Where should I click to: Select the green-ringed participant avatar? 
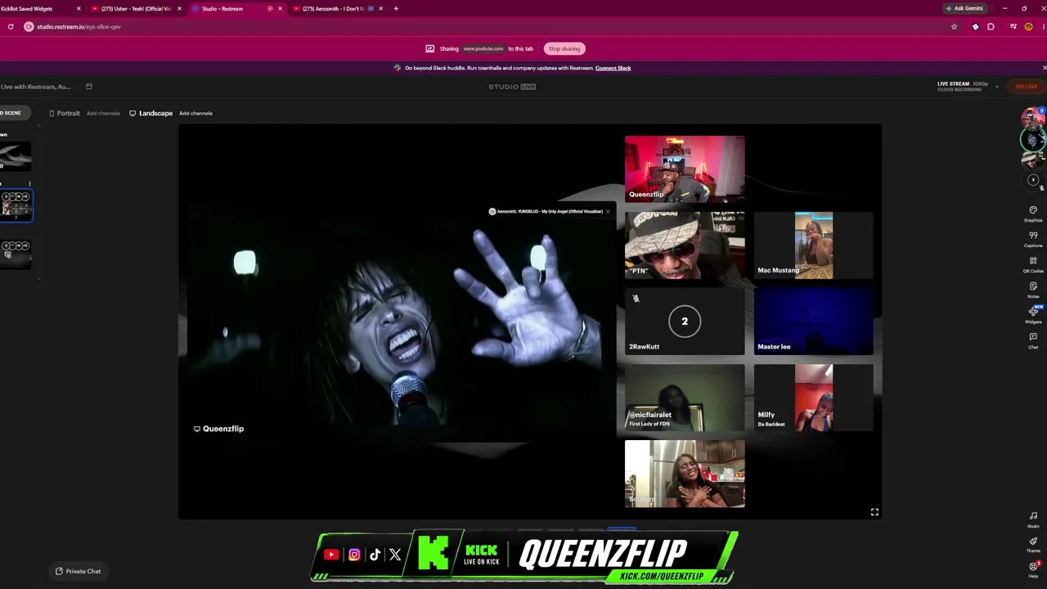pos(1033,140)
